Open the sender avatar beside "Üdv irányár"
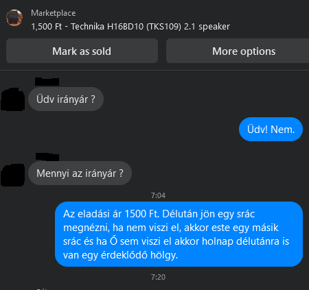Image resolution: width=309 pixels, height=290 pixels. click(12, 99)
